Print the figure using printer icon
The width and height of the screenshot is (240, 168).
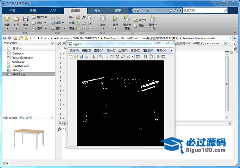point(87,57)
